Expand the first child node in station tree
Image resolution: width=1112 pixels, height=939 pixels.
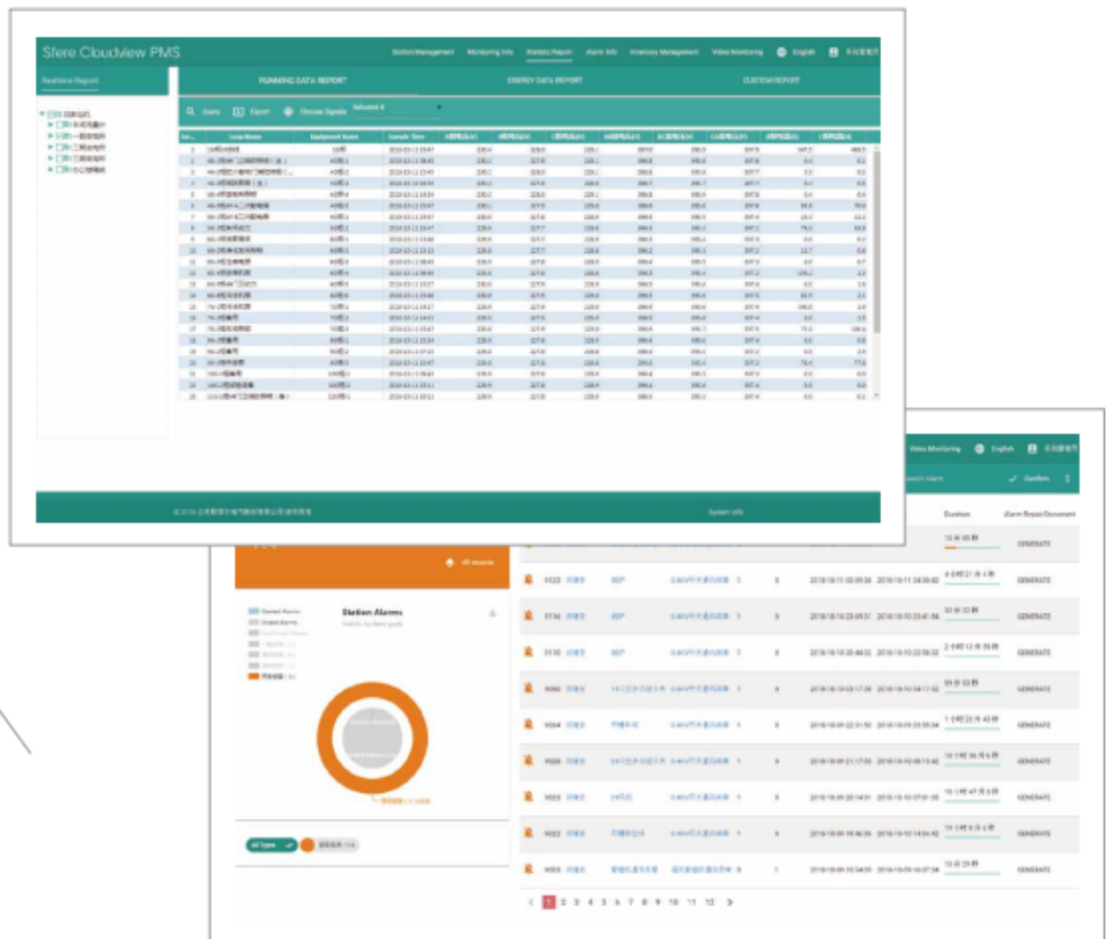50,125
